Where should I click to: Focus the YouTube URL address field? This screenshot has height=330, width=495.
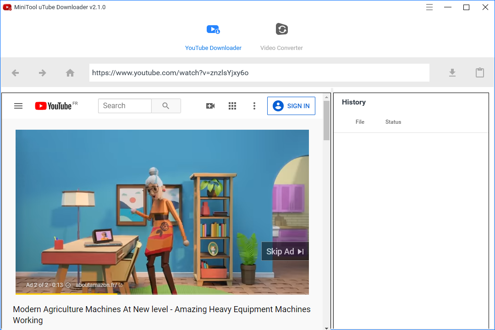(x=259, y=72)
